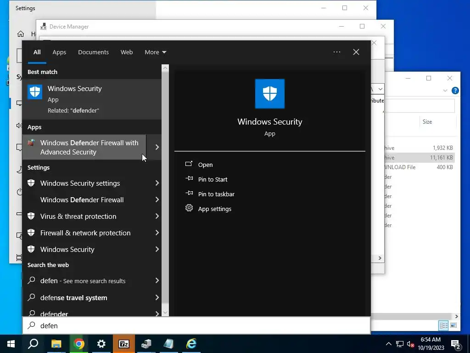The width and height of the screenshot is (470, 353).
Task: Switch File Explorer to large icons view
Action: 453,325
